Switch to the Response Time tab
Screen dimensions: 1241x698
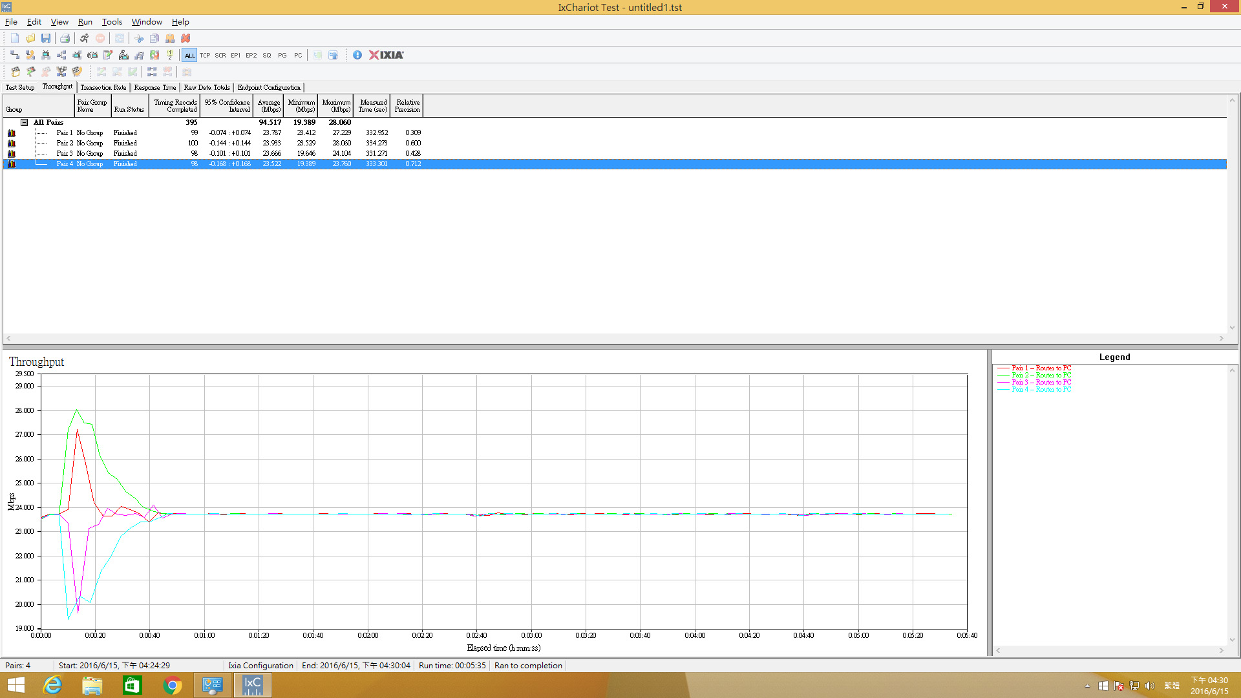(155, 87)
